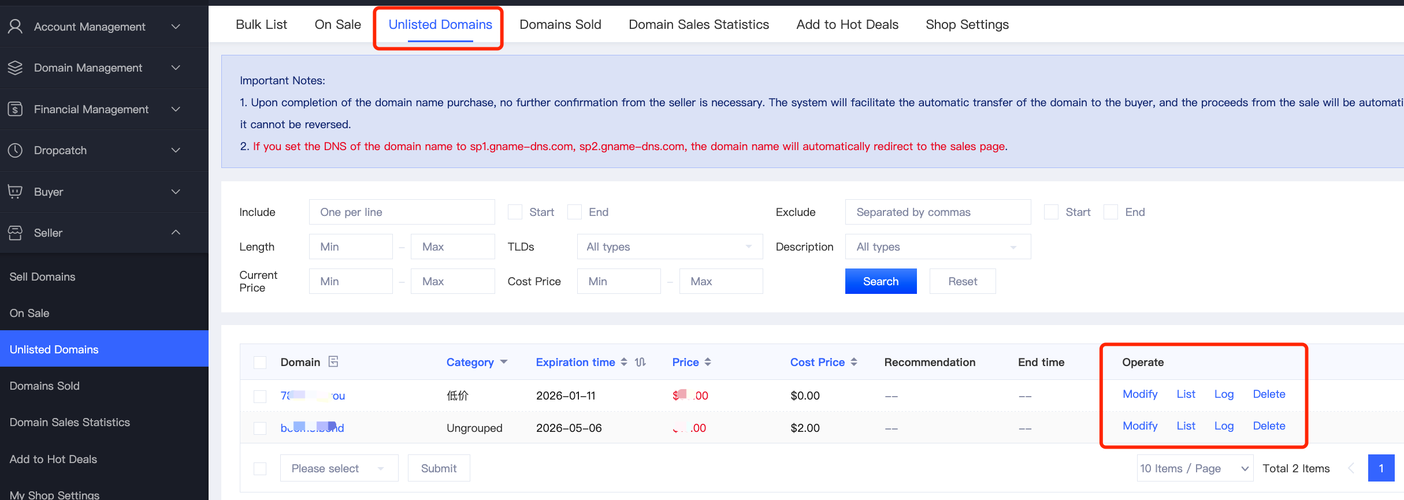This screenshot has width=1404, height=500.
Task: Click the Financial Management dollar icon
Action: coord(16,109)
